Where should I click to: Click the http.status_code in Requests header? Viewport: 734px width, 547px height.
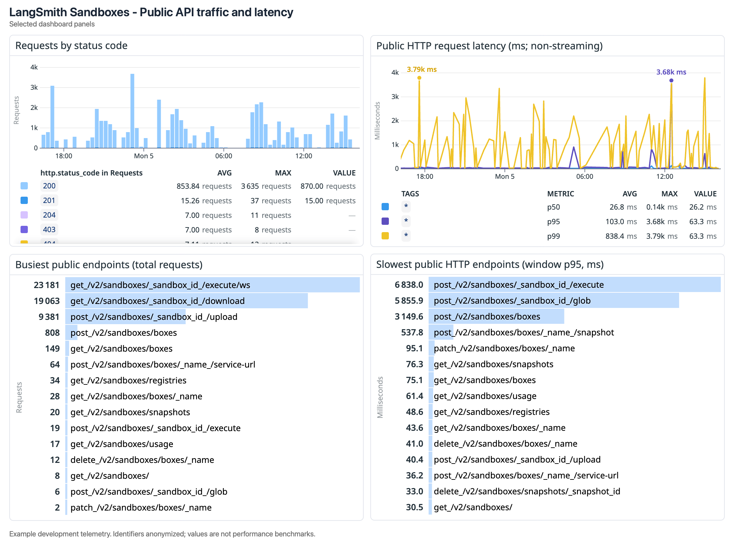(x=91, y=173)
